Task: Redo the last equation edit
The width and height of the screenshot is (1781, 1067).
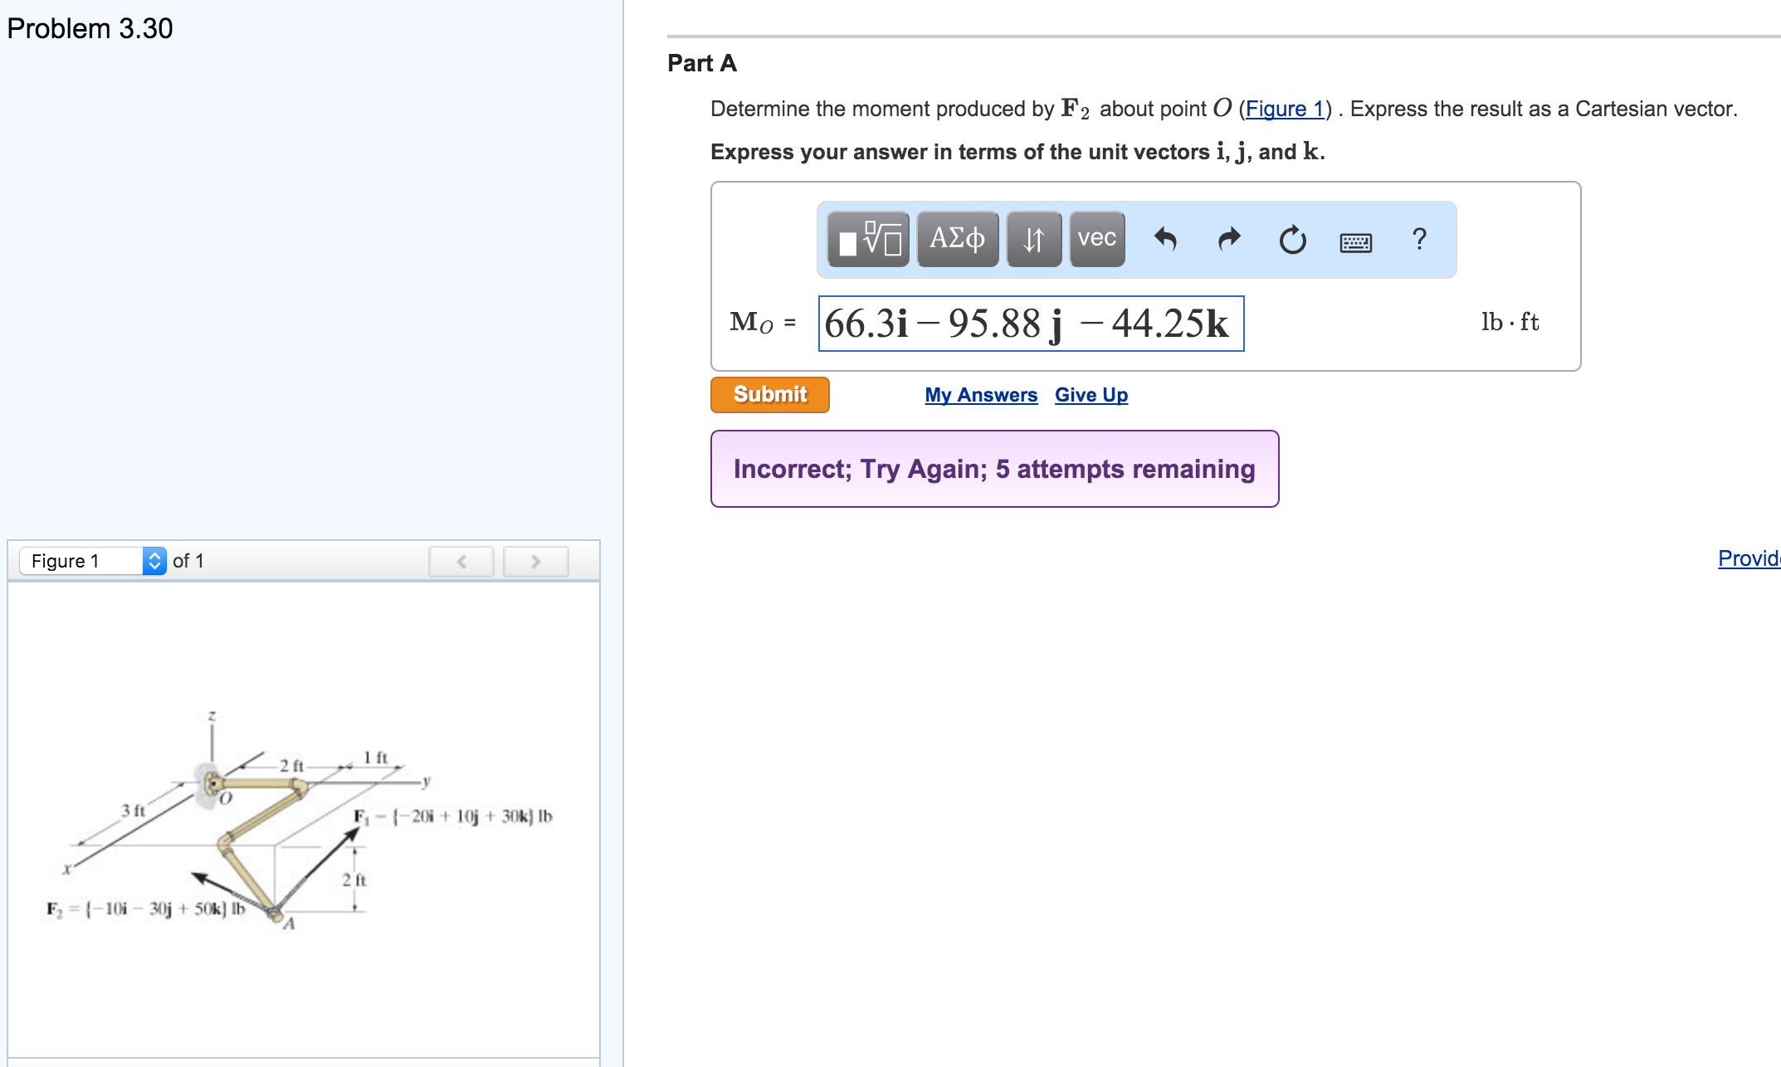Action: tap(1227, 240)
